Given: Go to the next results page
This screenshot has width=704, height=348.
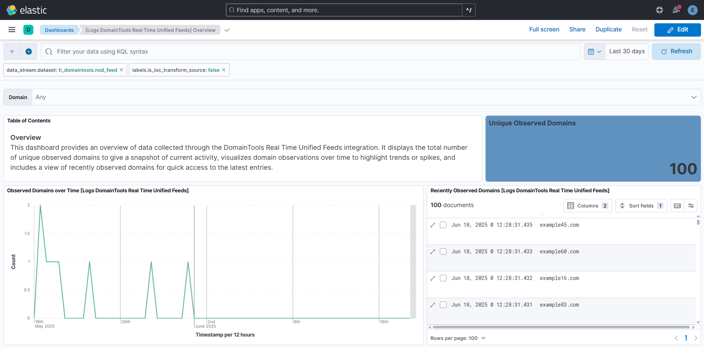Looking at the screenshot, I should (x=695, y=338).
